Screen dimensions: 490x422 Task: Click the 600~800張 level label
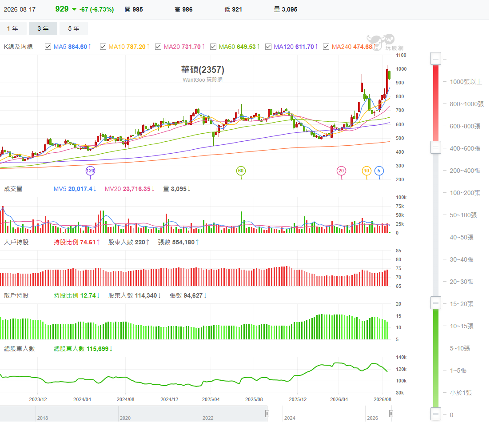point(465,126)
